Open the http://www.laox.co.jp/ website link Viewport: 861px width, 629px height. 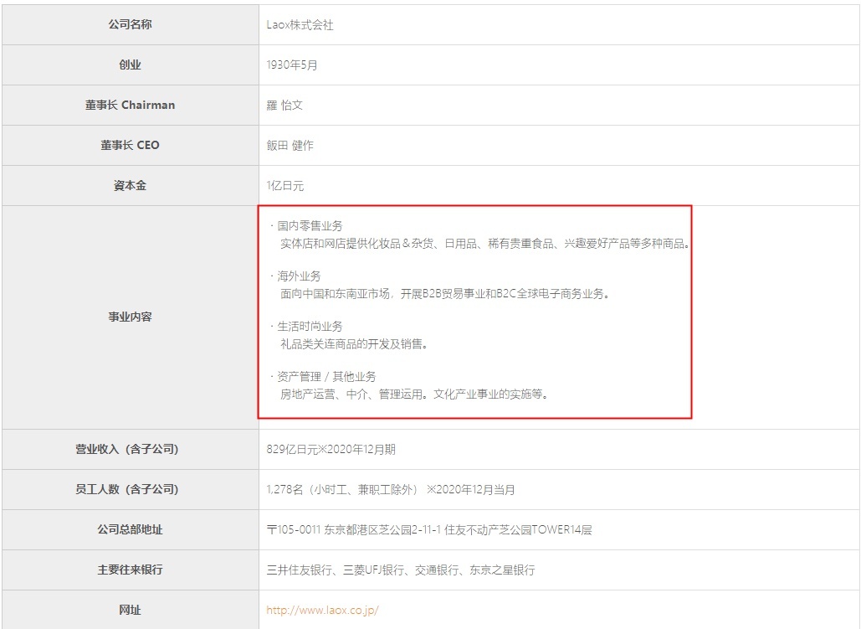[322, 610]
